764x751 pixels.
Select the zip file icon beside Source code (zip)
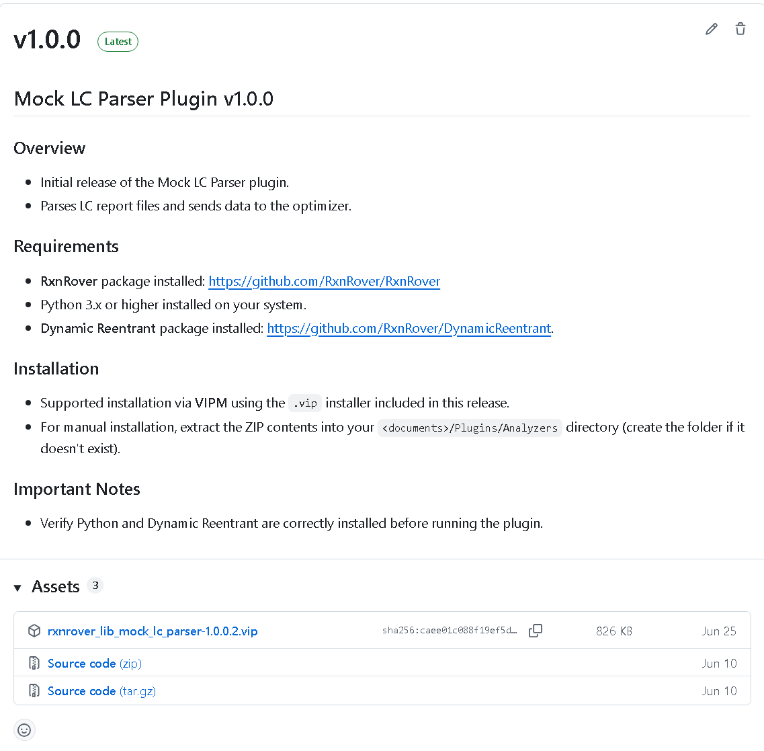point(34,663)
